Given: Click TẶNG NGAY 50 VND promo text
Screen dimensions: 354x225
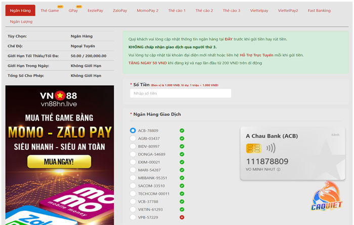Looking at the screenshot, I should point(148,63).
